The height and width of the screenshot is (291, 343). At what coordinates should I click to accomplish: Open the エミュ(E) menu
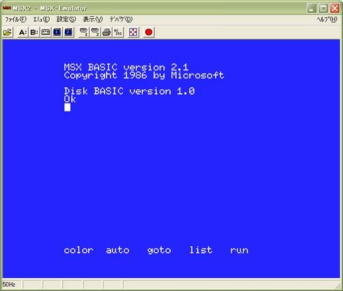41,19
